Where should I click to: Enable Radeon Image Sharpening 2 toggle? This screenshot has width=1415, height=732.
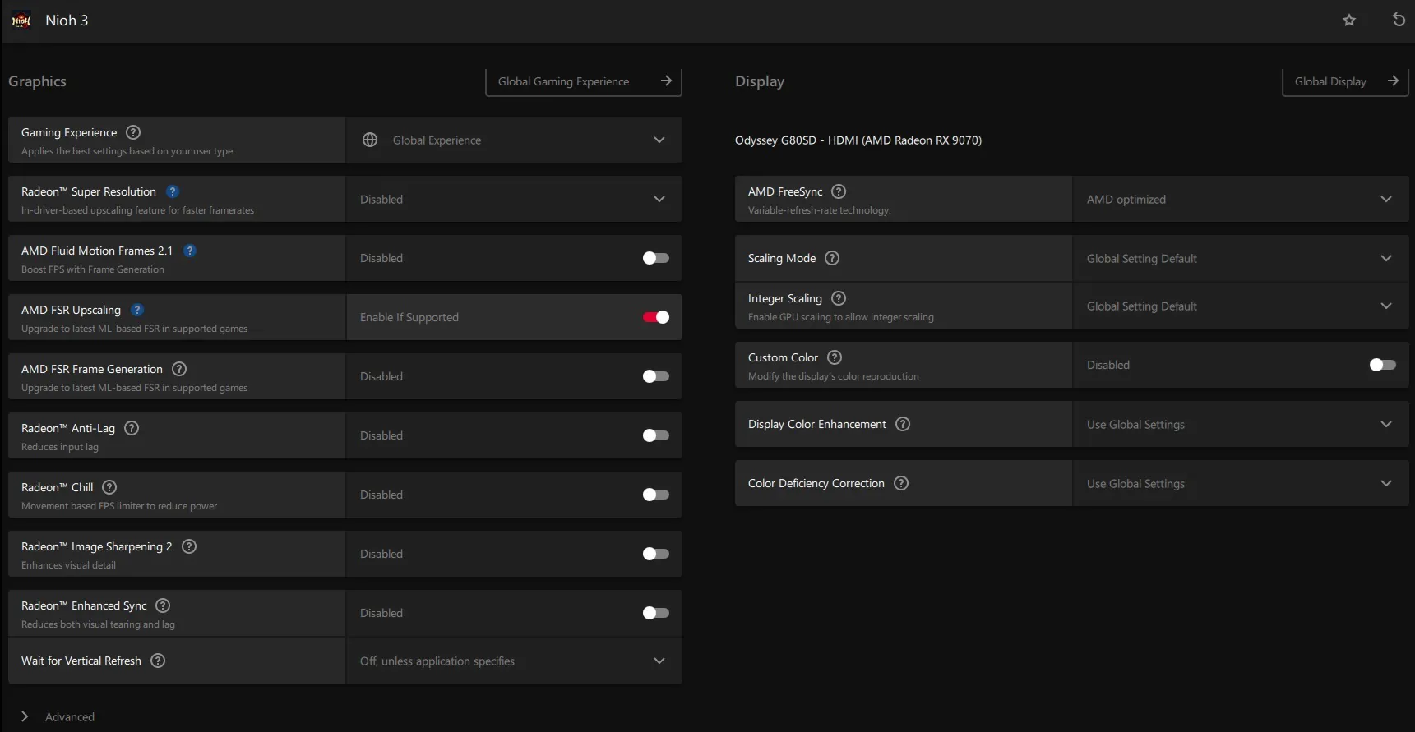pos(655,554)
